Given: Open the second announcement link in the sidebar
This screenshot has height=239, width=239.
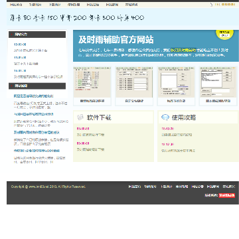Looking at the screenshot, I should coord(26,64).
